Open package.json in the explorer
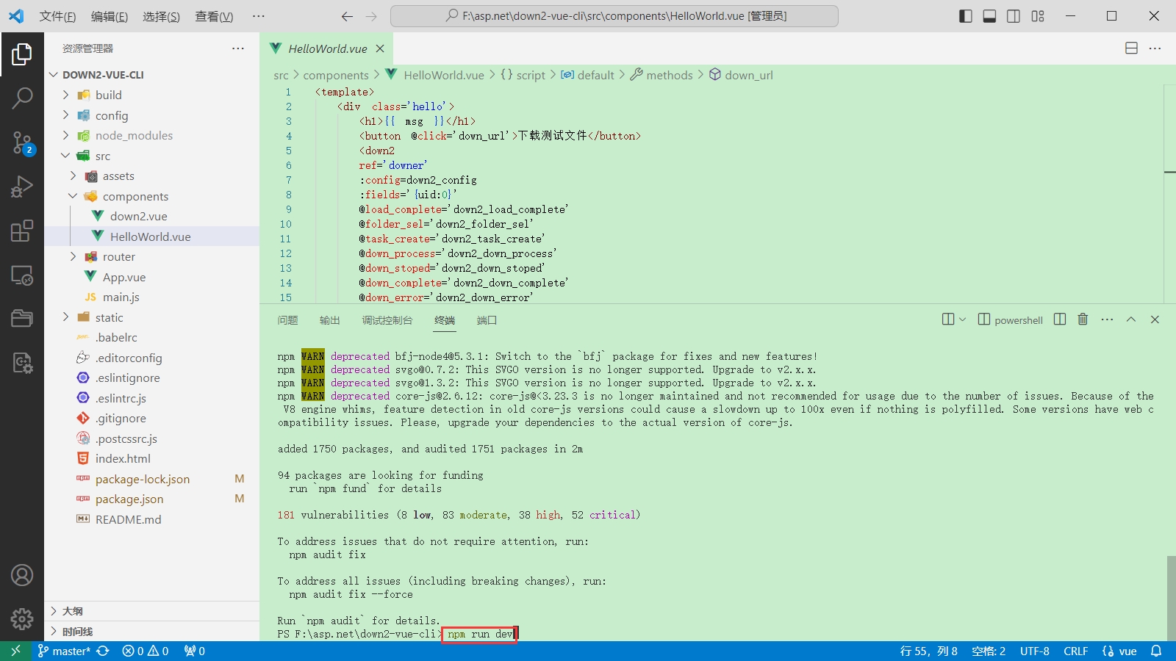 (x=129, y=499)
